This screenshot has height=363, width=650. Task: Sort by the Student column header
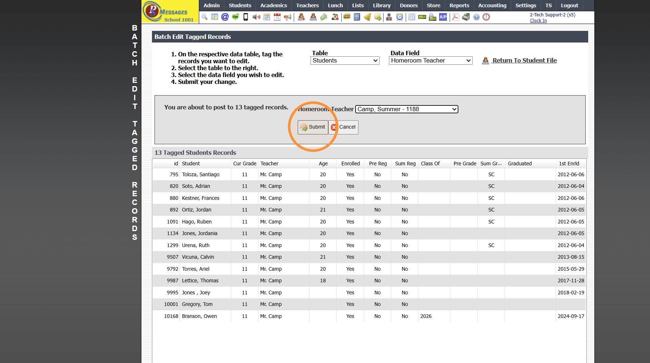[x=205, y=164]
